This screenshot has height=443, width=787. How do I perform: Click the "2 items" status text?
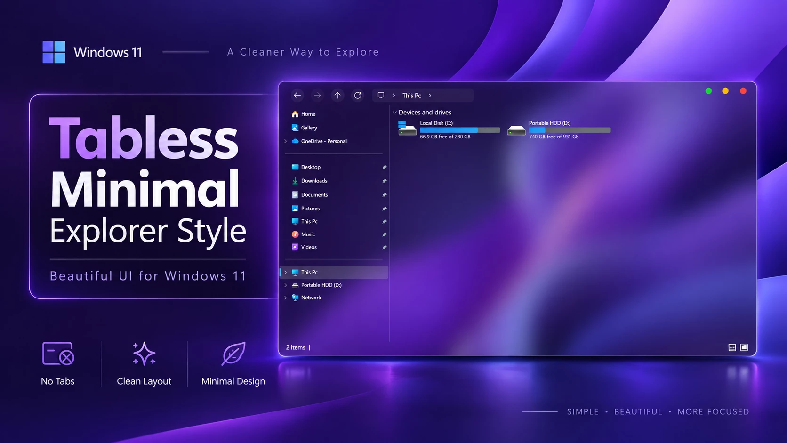click(296, 347)
